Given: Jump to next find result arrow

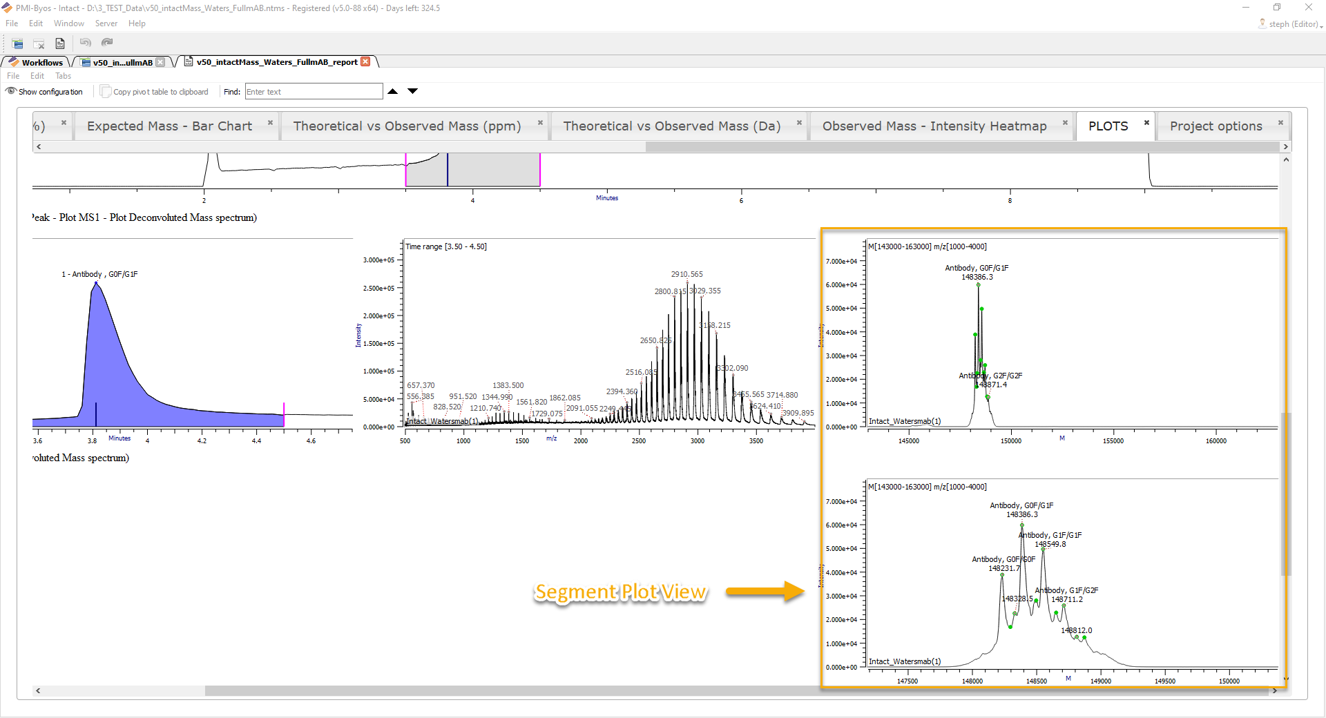Looking at the screenshot, I should pos(412,91).
